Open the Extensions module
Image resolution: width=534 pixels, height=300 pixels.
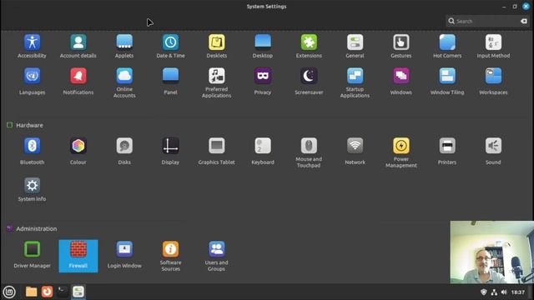coord(309,47)
